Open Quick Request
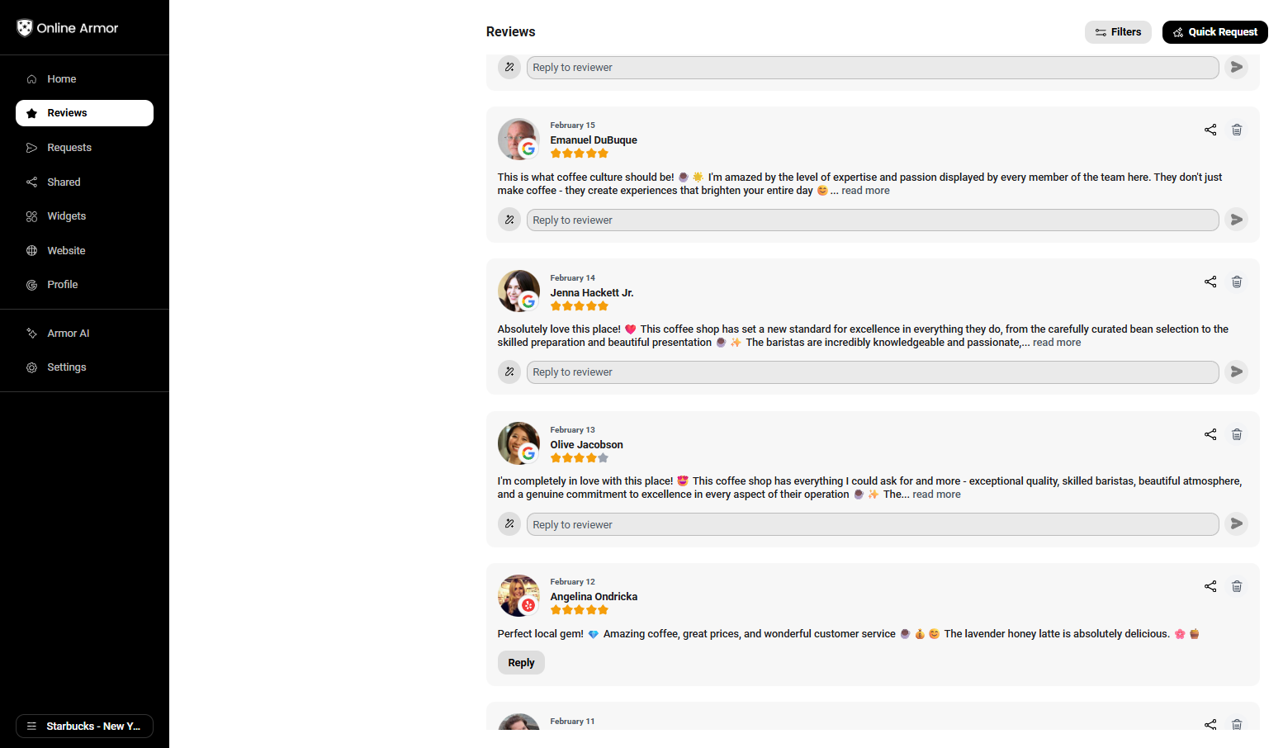Screen dimensions: 1283x748 (1214, 32)
